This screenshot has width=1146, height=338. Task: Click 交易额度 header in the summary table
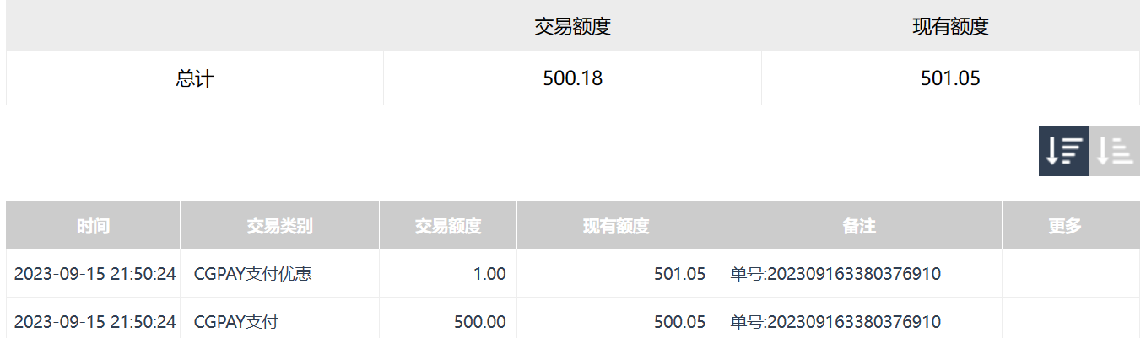coord(572,26)
